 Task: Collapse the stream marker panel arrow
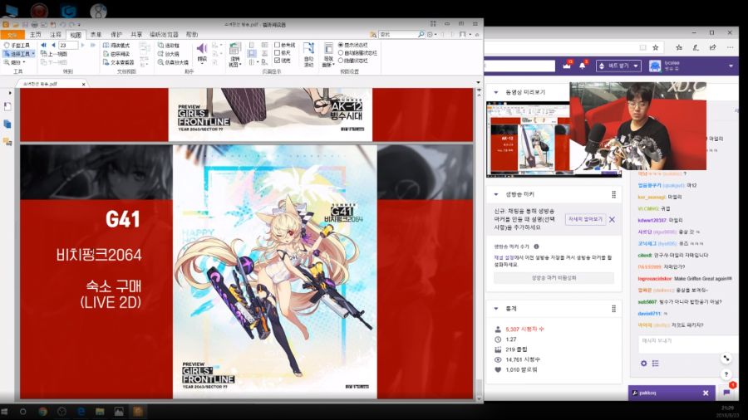(x=496, y=194)
